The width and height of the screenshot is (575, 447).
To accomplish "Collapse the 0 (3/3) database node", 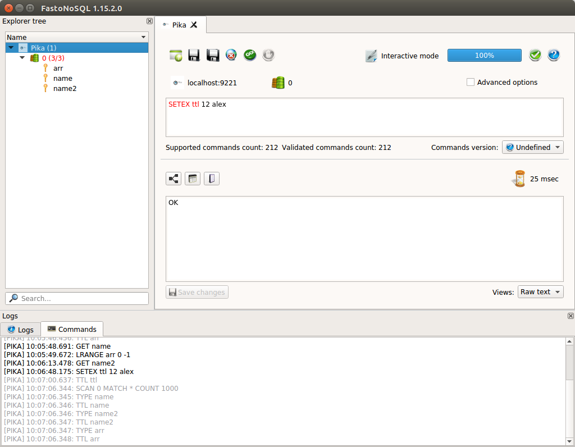I will [x=21, y=58].
